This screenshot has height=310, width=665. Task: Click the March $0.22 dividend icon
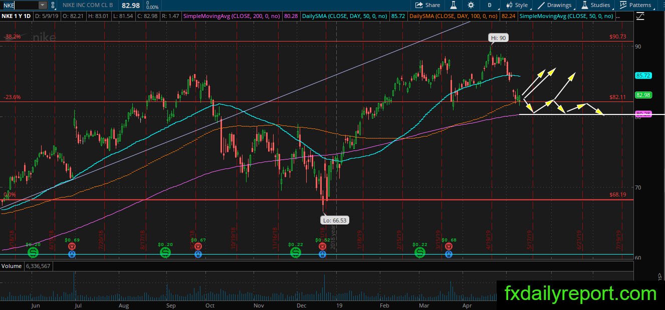(419, 253)
